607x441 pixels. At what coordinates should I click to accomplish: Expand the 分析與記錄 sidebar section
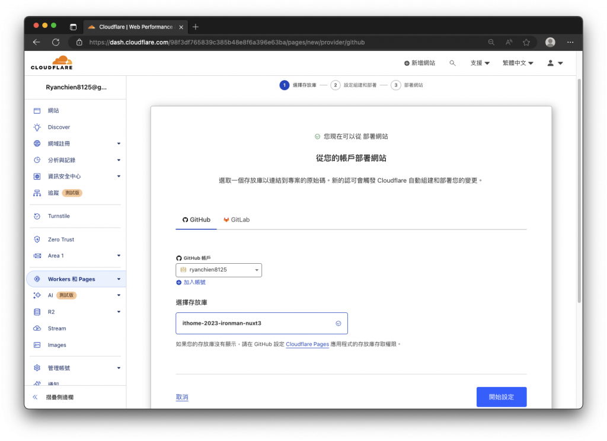pos(119,160)
